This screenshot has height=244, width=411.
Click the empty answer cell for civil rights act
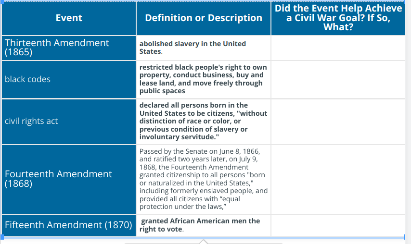pyautogui.click(x=338, y=122)
